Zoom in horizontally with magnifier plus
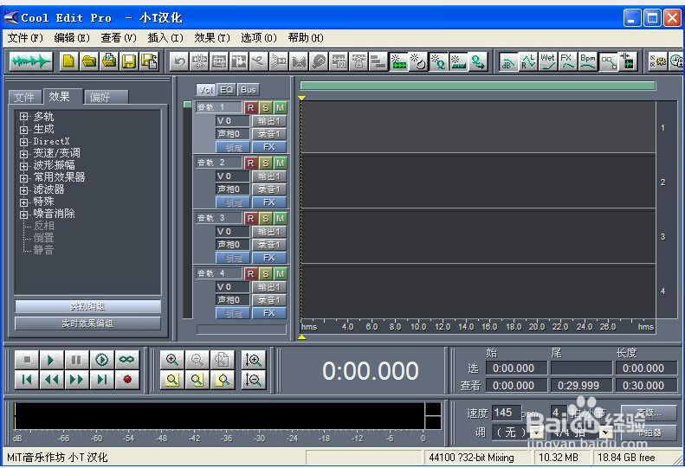This screenshot has width=685, height=468. coord(171,360)
